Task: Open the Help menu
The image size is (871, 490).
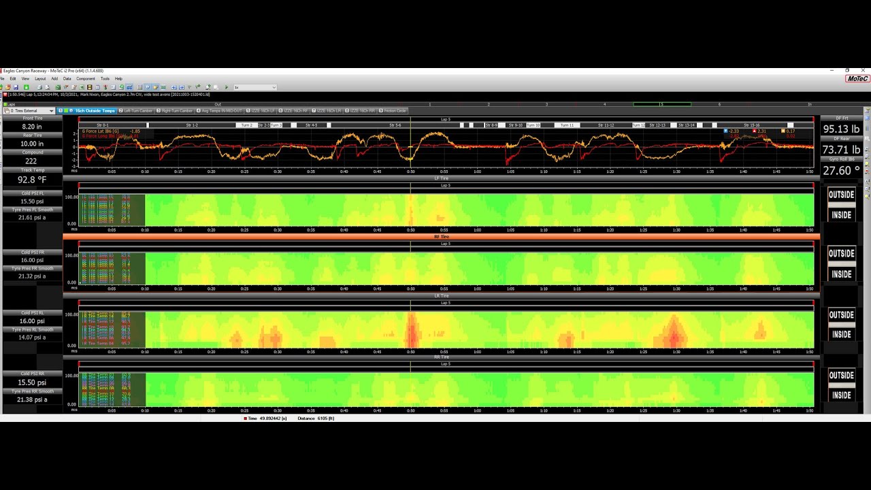Action: 118,78
